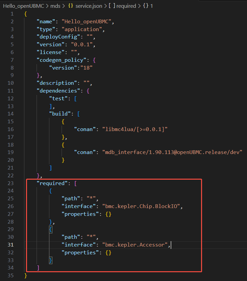Click line number 31 in the gutter
Image resolution: width=247 pixels, height=281 pixels.
(x=10, y=245)
